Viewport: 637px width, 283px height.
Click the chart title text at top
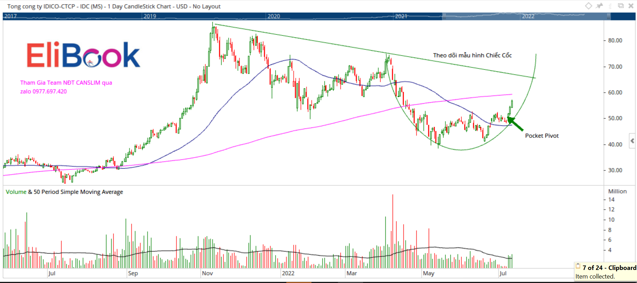114,6
